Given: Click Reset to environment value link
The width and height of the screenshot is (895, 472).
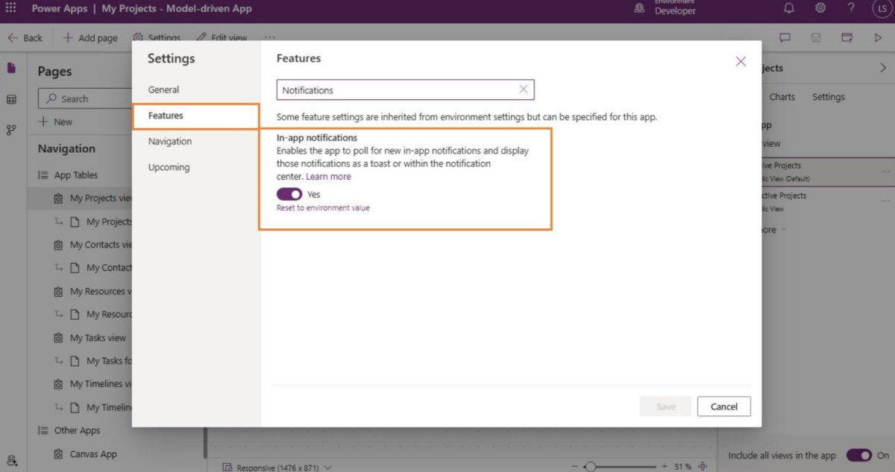Looking at the screenshot, I should pyautogui.click(x=323, y=208).
